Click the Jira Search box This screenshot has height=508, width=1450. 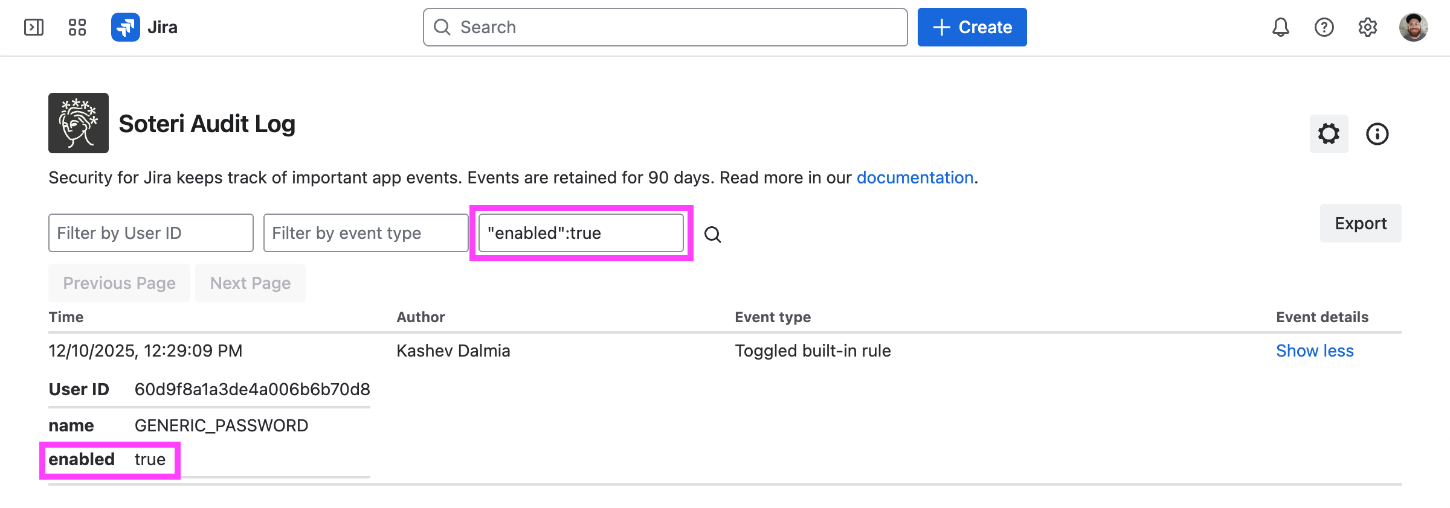click(665, 27)
